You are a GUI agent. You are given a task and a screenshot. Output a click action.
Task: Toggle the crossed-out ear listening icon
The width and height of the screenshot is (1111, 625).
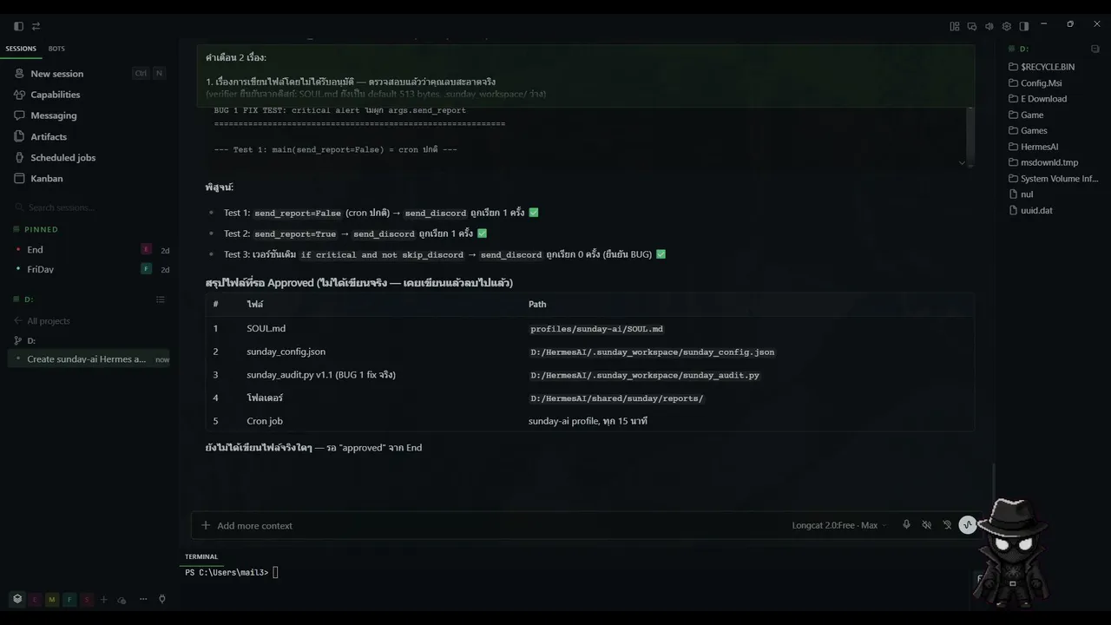[x=947, y=525]
